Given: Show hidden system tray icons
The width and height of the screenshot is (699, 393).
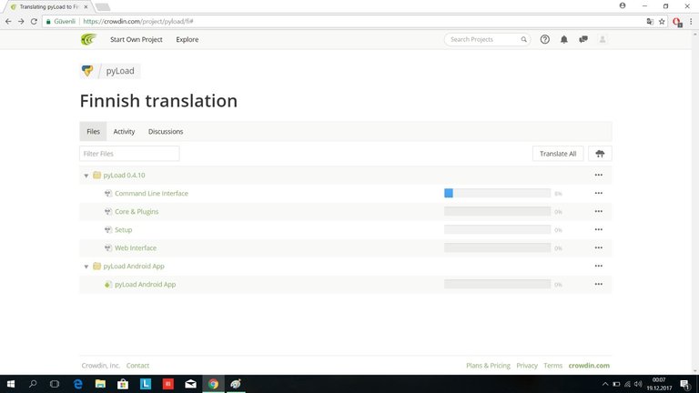Looking at the screenshot, I should pyautogui.click(x=605, y=384).
